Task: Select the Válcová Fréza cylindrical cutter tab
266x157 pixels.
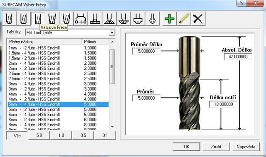Action: click(38, 18)
